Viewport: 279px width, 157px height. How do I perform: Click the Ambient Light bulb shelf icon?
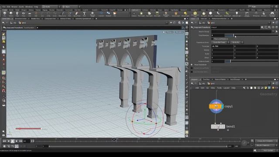pos(237,14)
